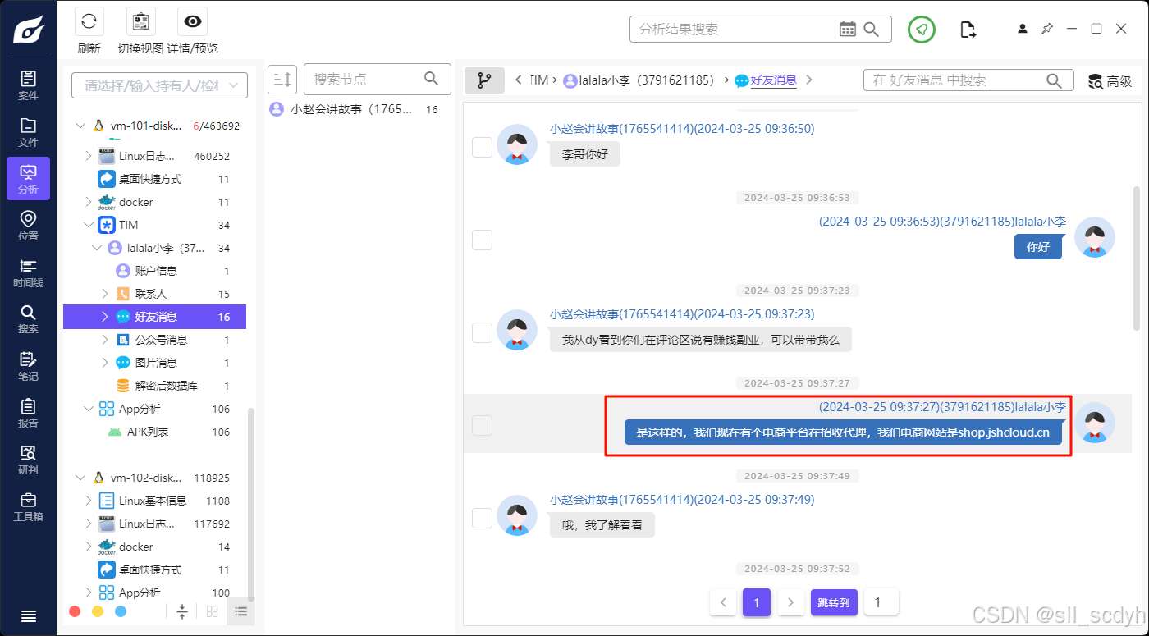The image size is (1149, 636).
Task: Click the branch tree icon button
Action: [x=484, y=80]
